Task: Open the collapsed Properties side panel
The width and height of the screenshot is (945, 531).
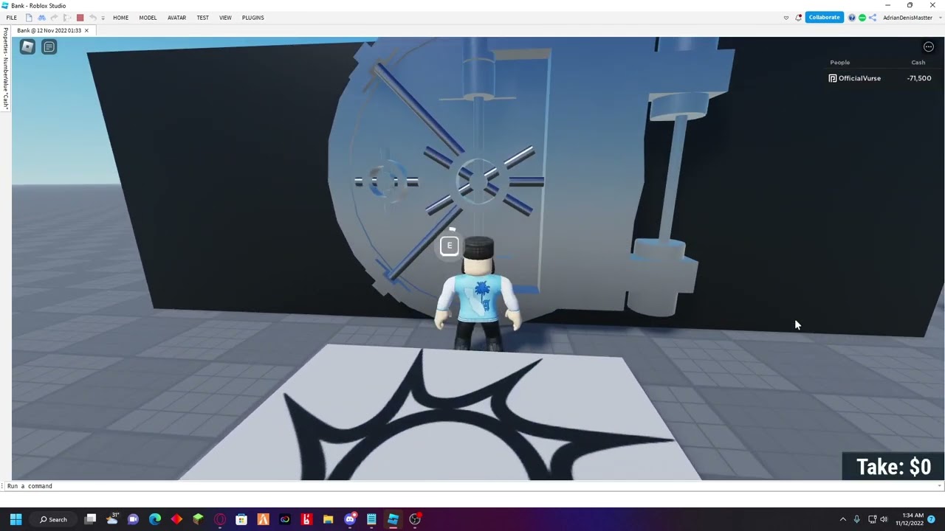Action: pyautogui.click(x=5, y=69)
